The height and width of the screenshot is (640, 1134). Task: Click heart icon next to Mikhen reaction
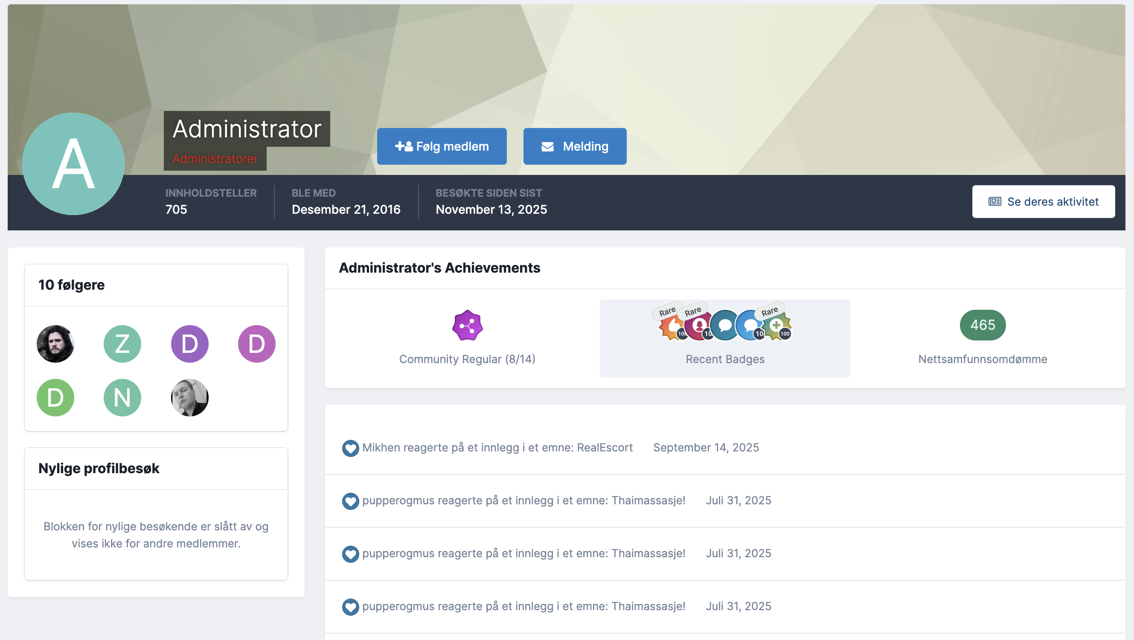tap(350, 448)
